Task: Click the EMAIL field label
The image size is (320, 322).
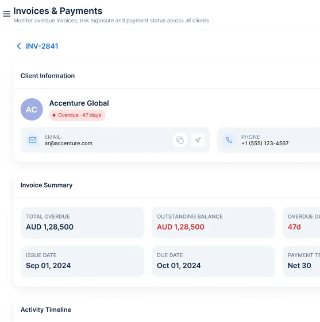Action: (x=52, y=137)
